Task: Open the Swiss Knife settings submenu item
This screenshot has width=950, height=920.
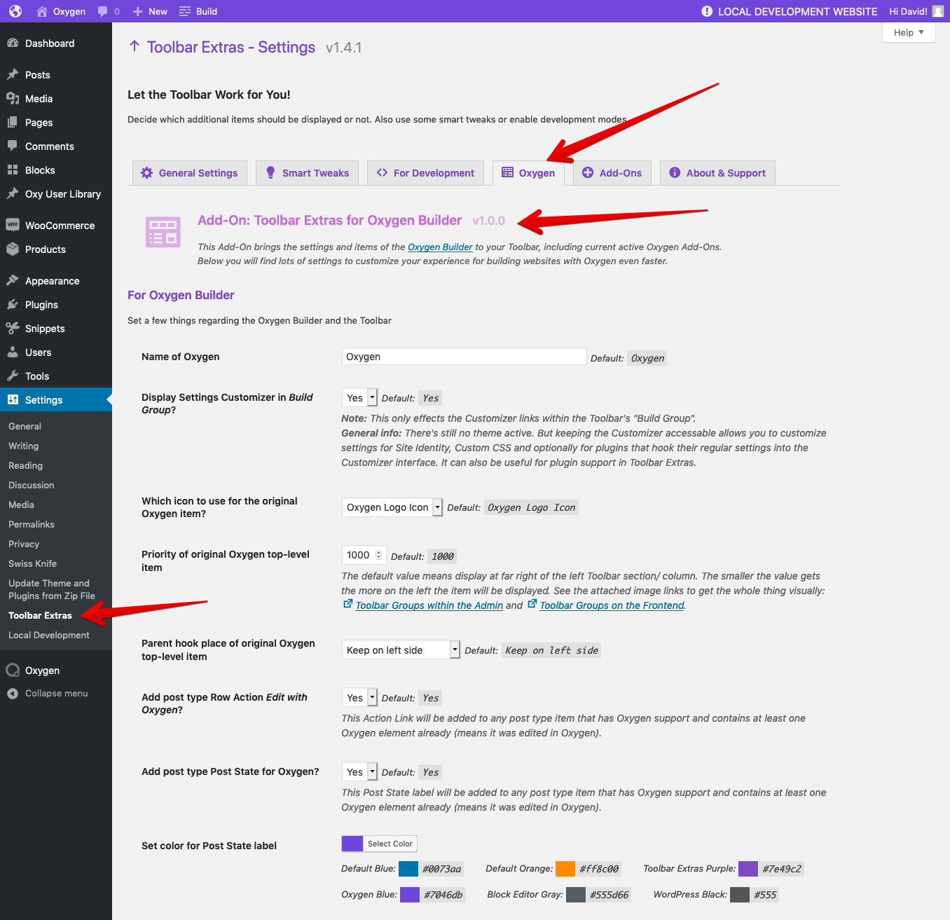Action: coord(33,563)
